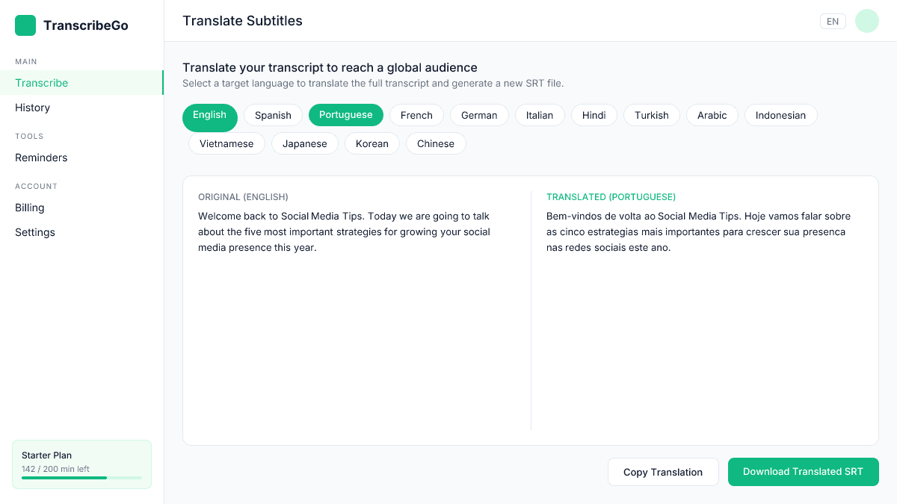Click inside the translated Portuguese text panel
Viewport: 897px width, 504px height.
(703, 314)
